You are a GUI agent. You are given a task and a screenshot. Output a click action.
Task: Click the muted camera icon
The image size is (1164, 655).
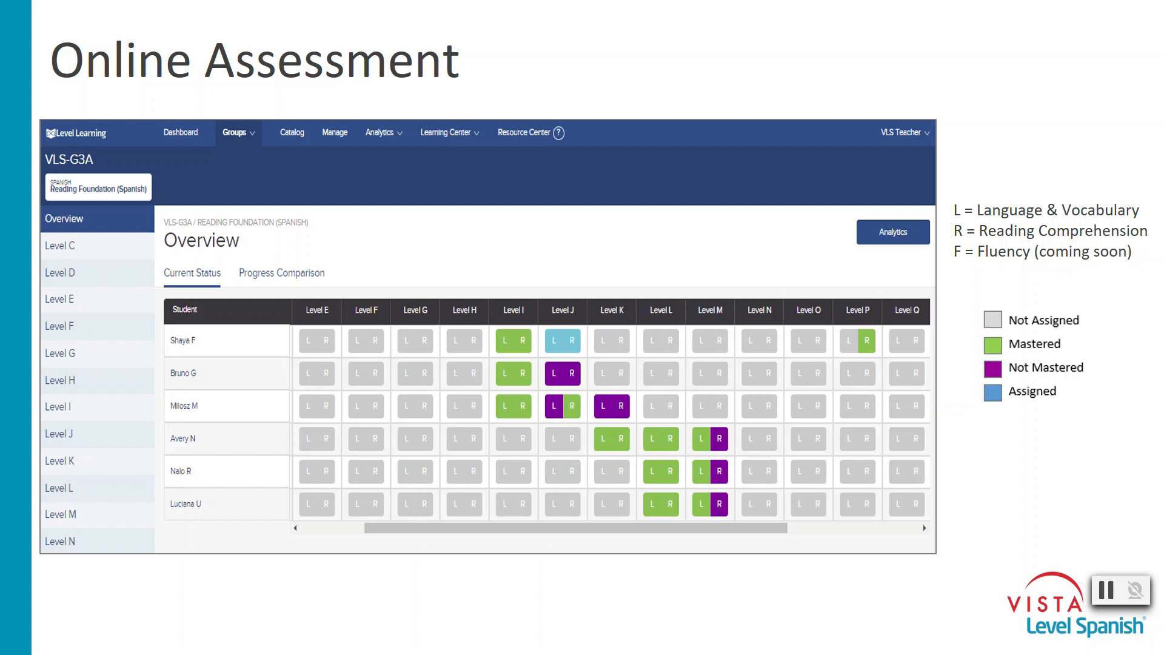tap(1135, 590)
